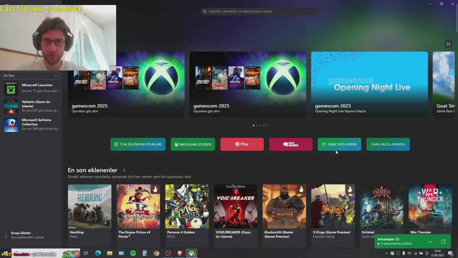Open Task View in the taskbar
This screenshot has height=258, width=458.
click(x=86, y=253)
